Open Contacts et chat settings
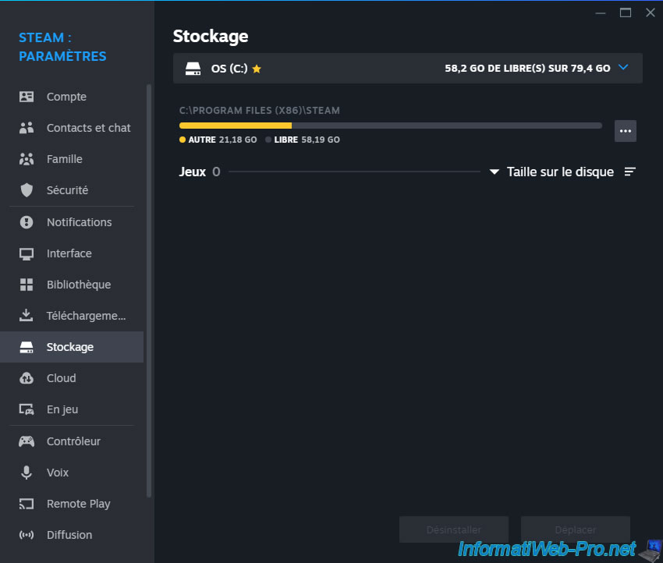The width and height of the screenshot is (663, 563). point(72,128)
